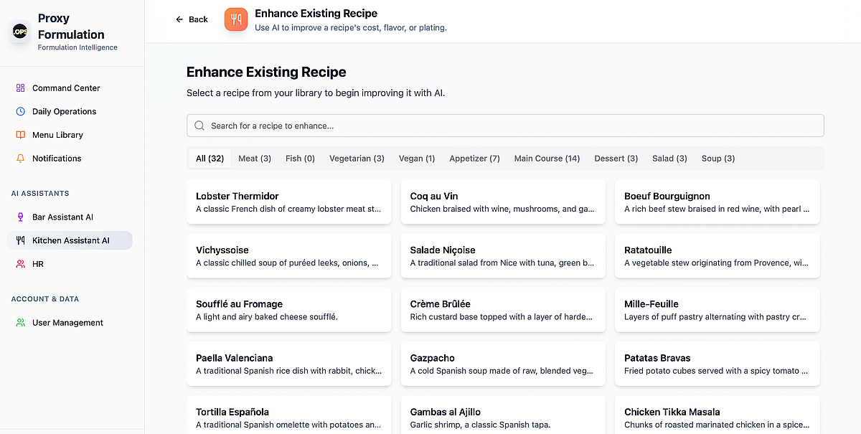Choose the Crème Brûlée recipe card
Screen dimensions: 861x434
pyautogui.click(x=502, y=310)
